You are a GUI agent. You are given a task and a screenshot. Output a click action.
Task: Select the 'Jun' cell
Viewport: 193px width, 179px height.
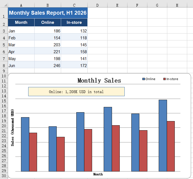coord(21,65)
